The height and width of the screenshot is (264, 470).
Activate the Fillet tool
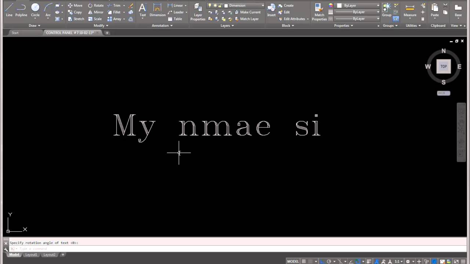pyautogui.click(x=114, y=12)
